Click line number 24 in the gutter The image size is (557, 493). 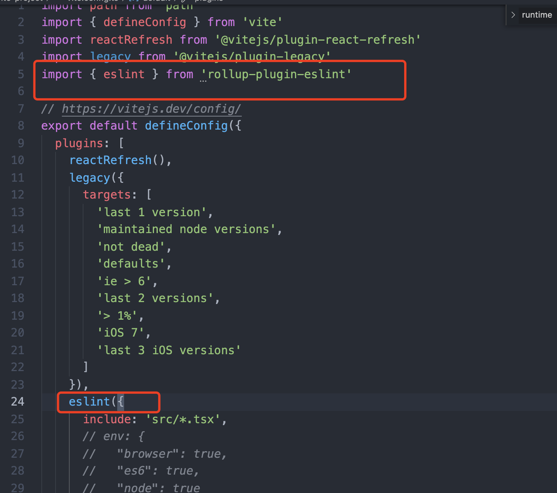18,401
